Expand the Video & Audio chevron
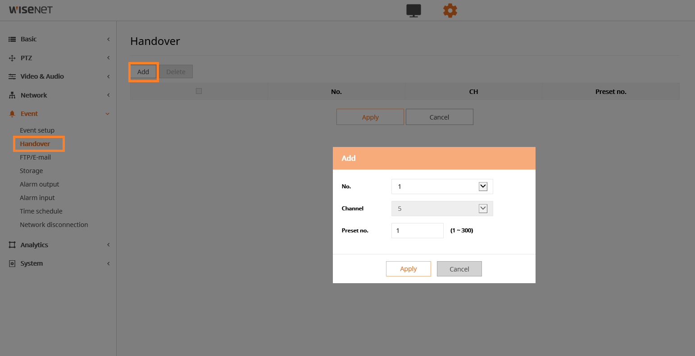Viewport: 695px width, 356px height. click(x=108, y=76)
